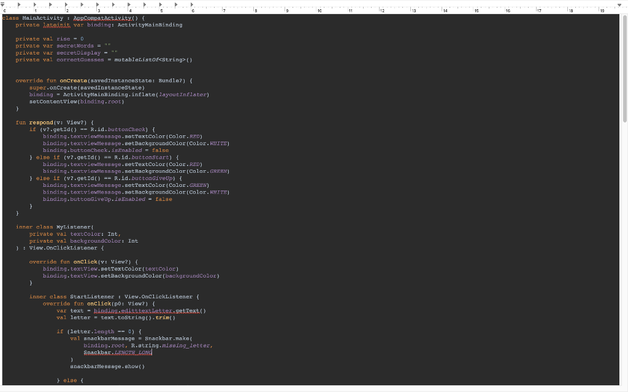
Task: Click "R.string.missing_letter" in the Snackbar call
Action: (172, 345)
